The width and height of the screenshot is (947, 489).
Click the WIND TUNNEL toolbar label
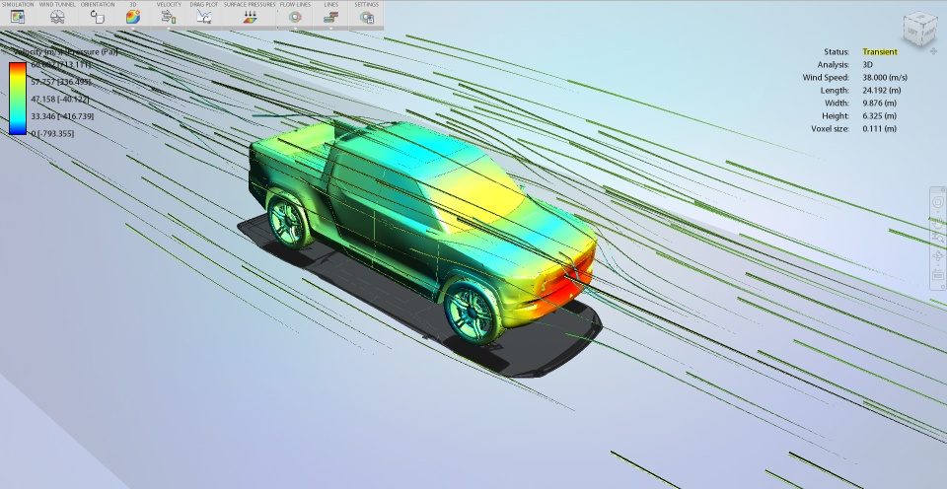pos(57,4)
